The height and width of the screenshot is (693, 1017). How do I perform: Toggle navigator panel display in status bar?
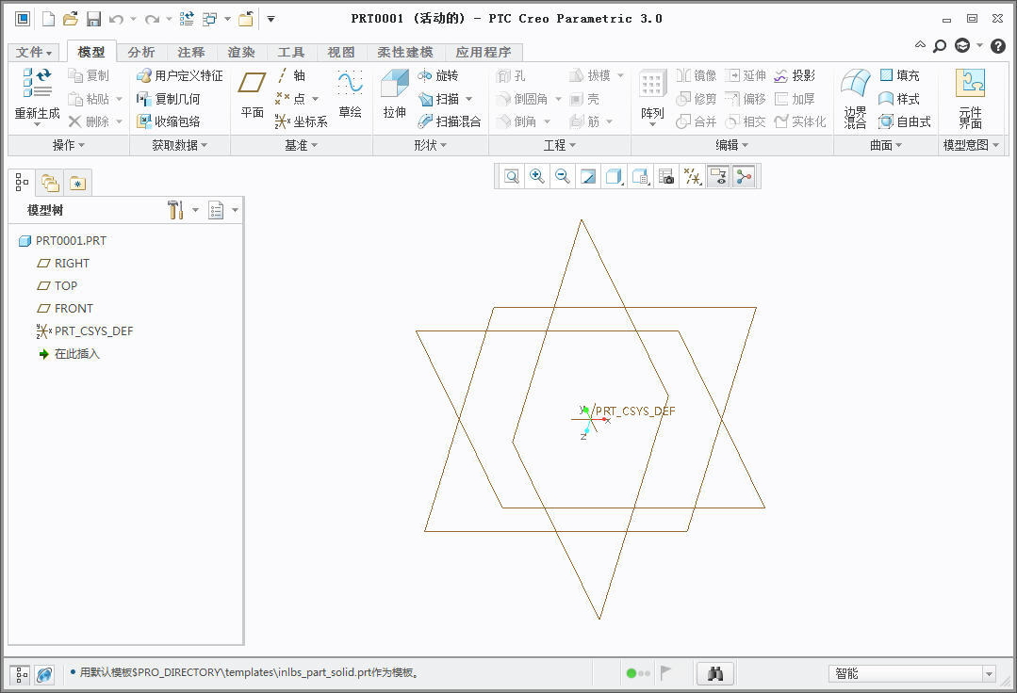[22, 675]
